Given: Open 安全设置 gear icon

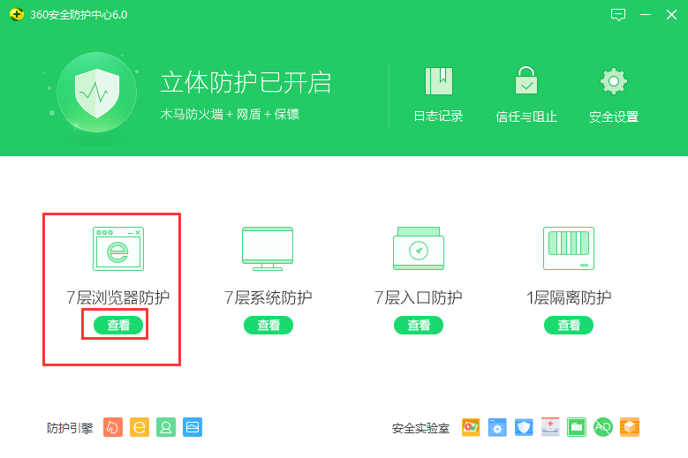Looking at the screenshot, I should click(613, 82).
